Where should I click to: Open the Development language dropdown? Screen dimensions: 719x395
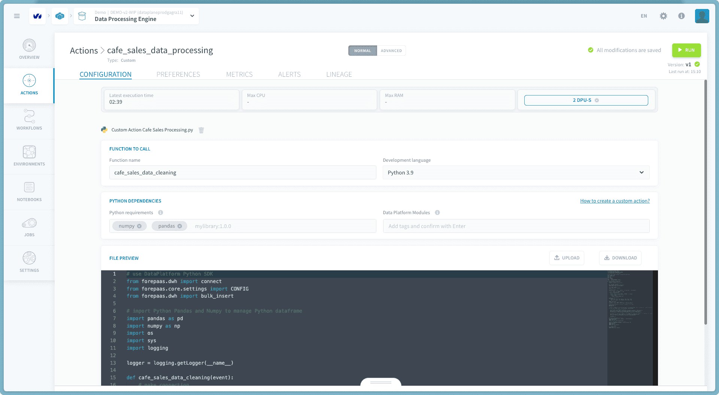[516, 173]
